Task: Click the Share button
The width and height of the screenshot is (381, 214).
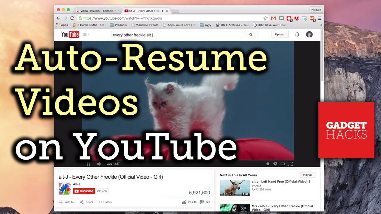Action: point(86,202)
